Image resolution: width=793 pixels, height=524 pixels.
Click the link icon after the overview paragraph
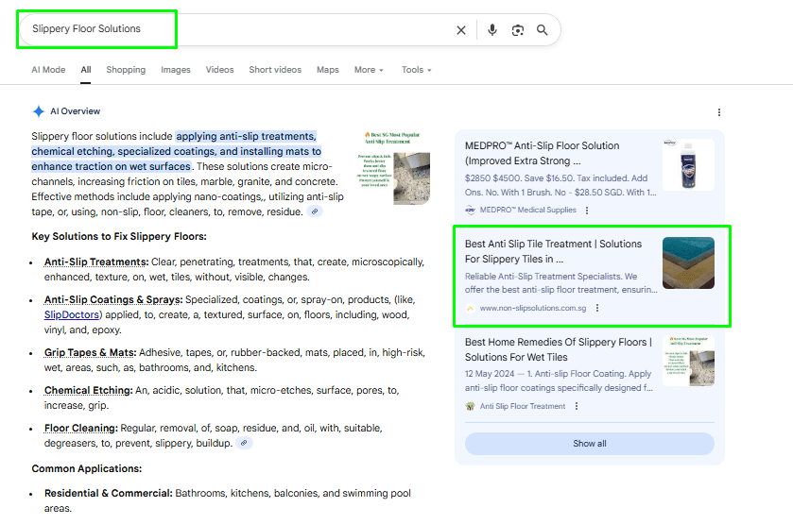[315, 211]
